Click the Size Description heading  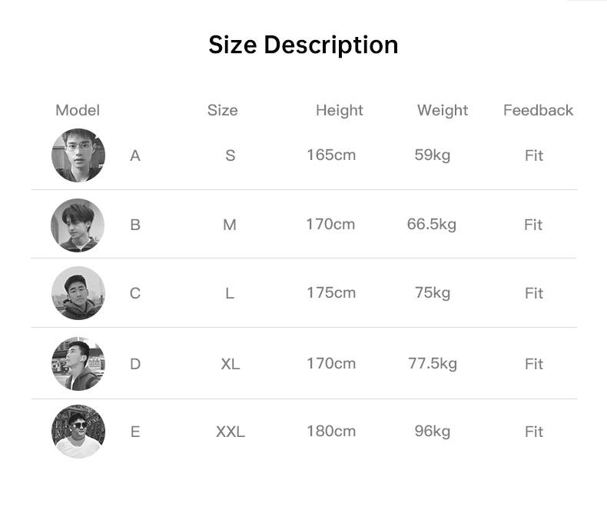[303, 45]
